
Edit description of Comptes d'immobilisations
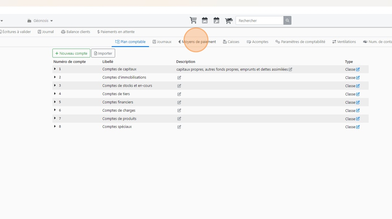coord(179,78)
